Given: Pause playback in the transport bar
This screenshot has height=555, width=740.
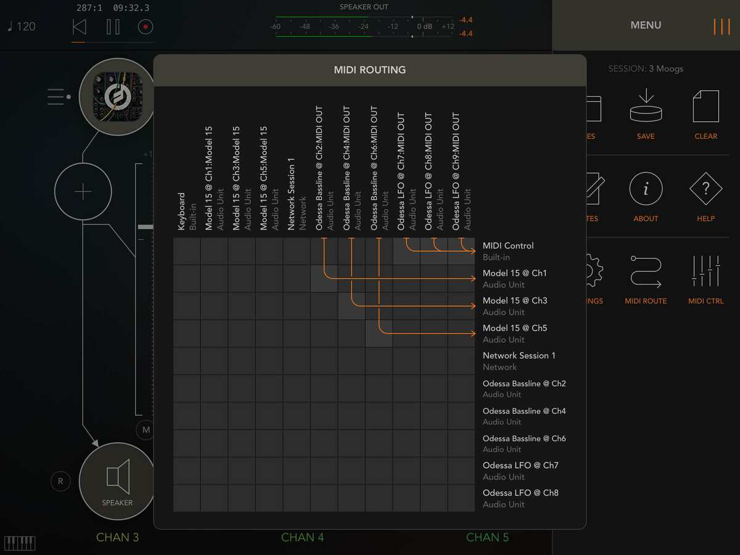Looking at the screenshot, I should click(x=113, y=27).
